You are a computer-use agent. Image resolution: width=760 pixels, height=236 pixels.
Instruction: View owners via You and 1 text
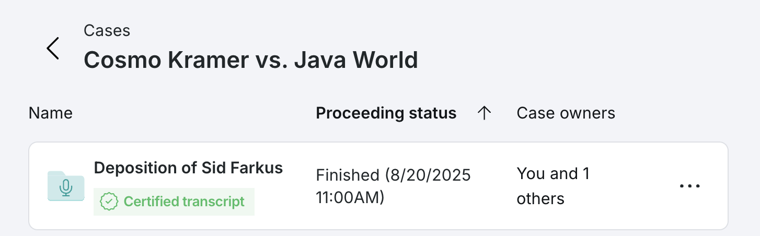click(553, 173)
